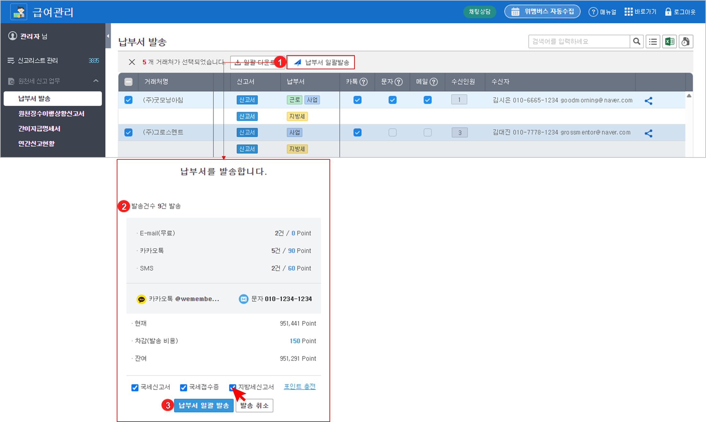
Task: Click share icon for (주)굿모닝아침 row
Action: click(648, 101)
